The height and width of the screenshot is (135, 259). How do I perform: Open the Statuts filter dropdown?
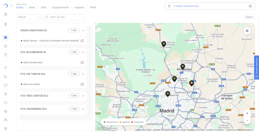29,17
